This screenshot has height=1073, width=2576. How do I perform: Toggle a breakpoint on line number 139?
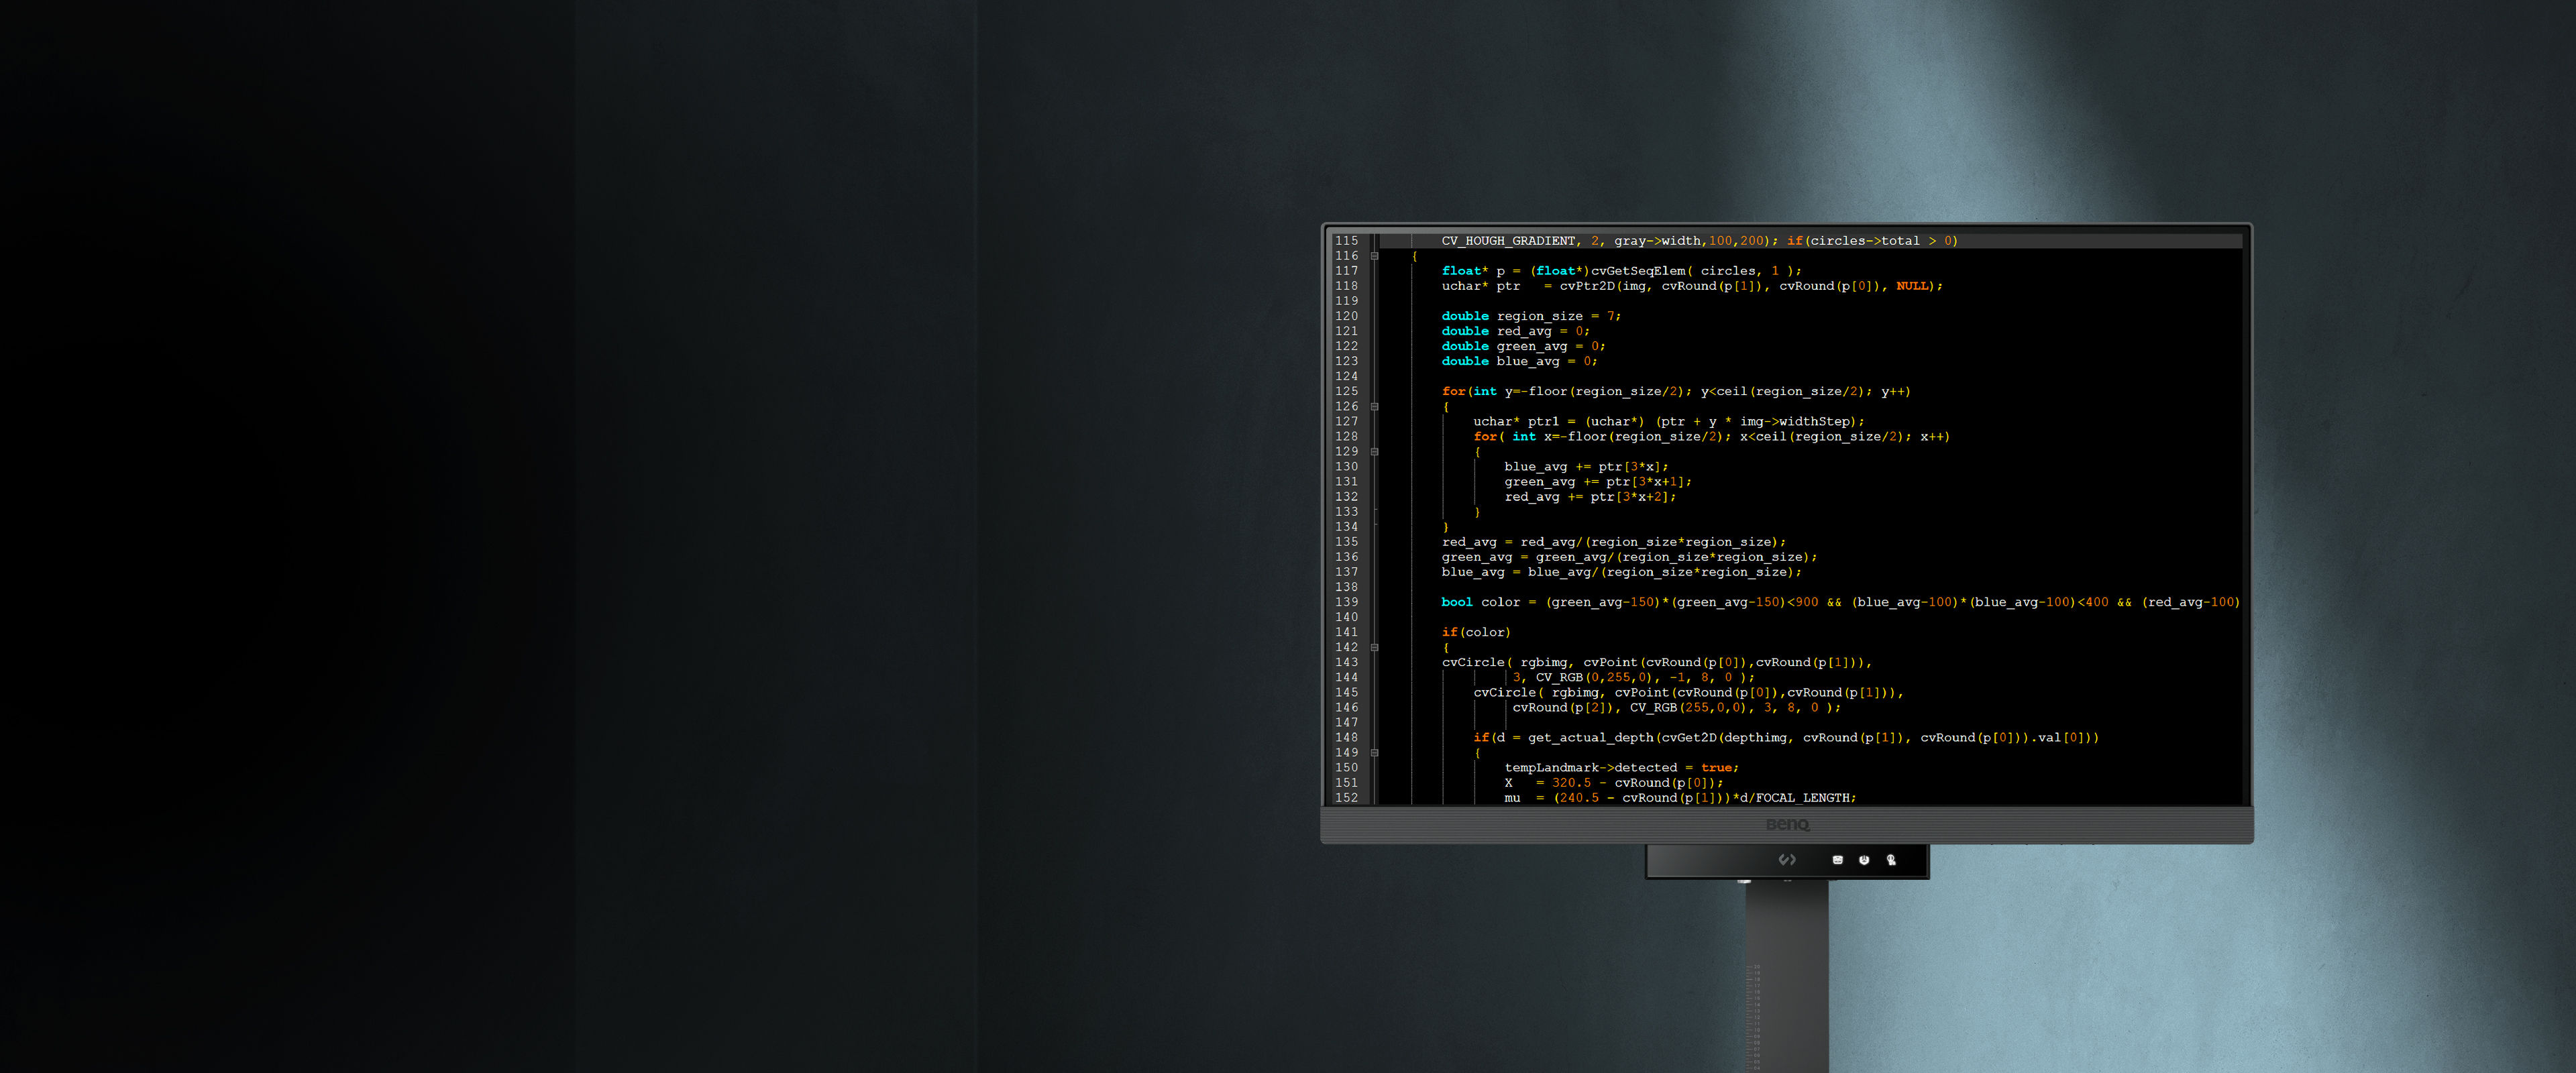1347,602
